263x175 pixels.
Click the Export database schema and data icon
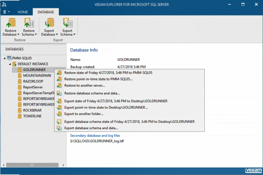tap(59, 128)
